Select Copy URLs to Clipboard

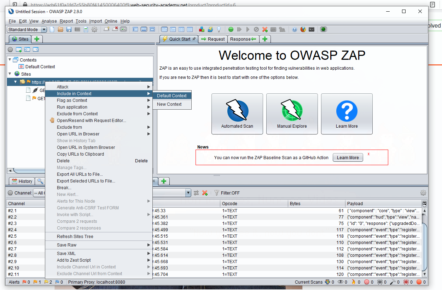point(99,154)
